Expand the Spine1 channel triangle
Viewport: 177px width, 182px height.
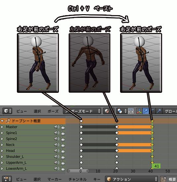(x=2, y=133)
